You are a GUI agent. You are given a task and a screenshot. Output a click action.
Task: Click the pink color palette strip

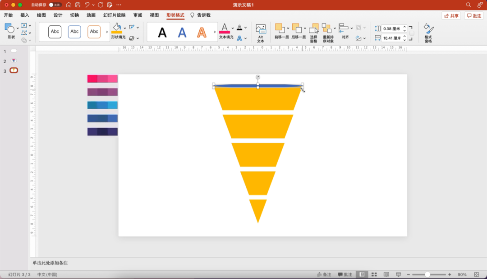click(102, 79)
